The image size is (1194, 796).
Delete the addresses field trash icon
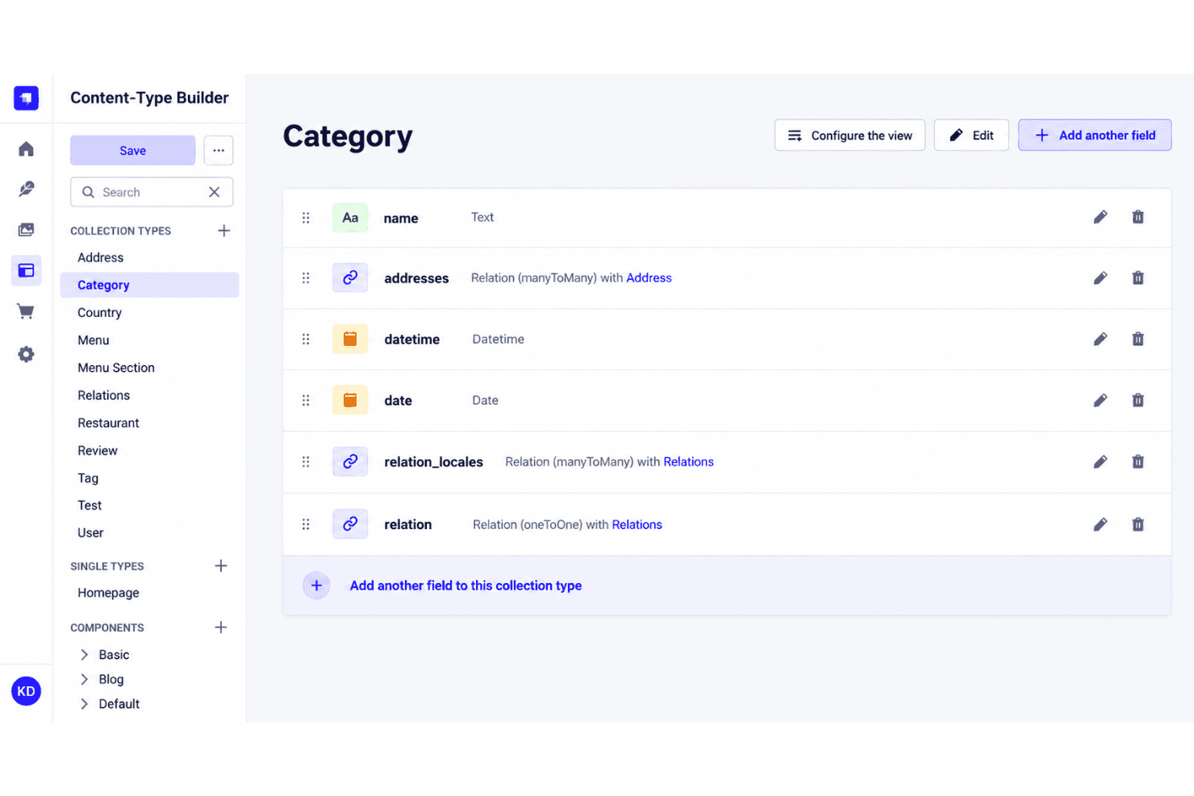point(1138,278)
